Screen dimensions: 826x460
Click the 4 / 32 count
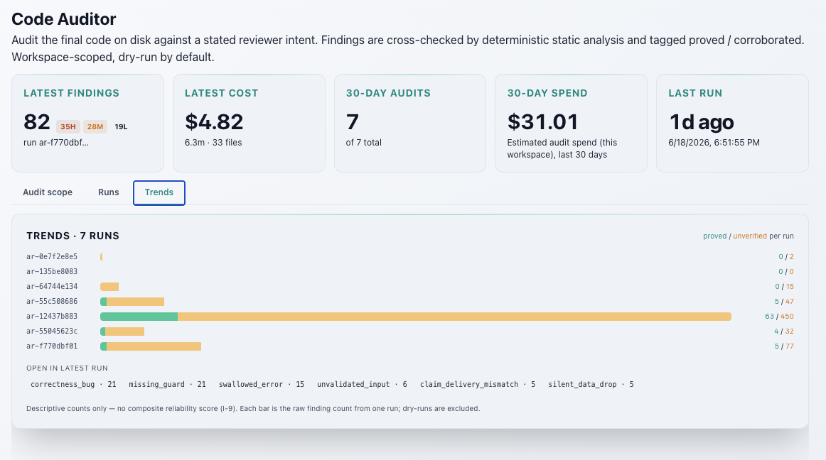pos(784,332)
